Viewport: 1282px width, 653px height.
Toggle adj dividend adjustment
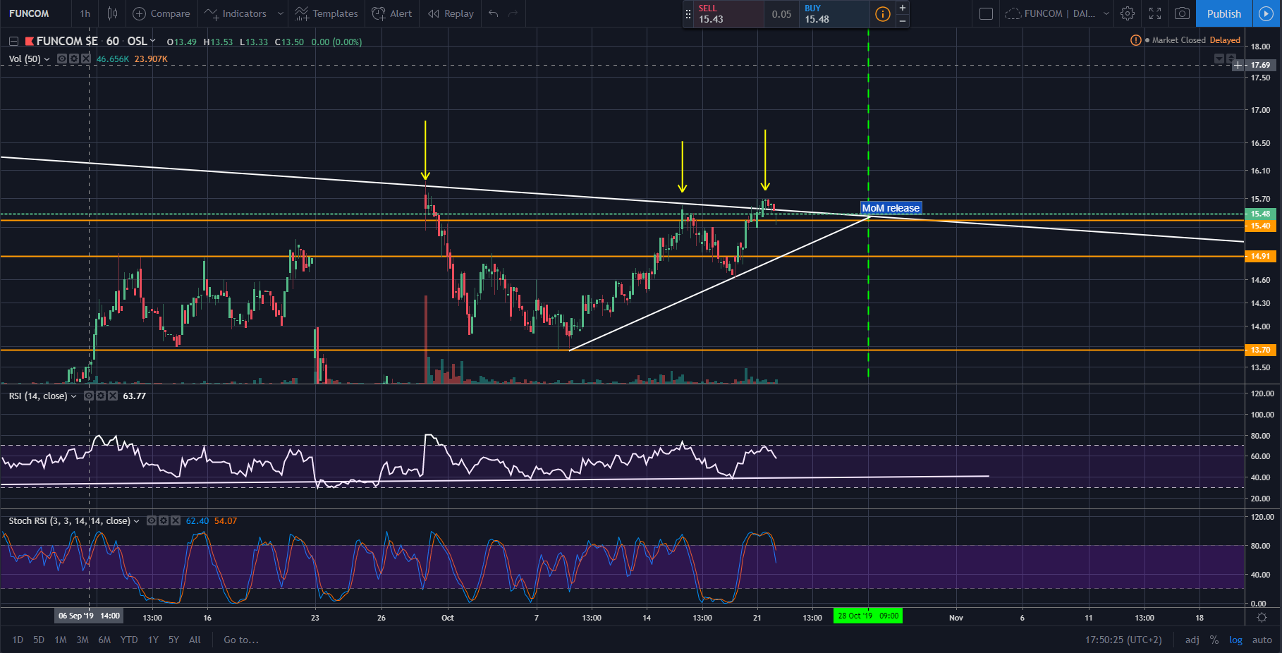click(1192, 640)
